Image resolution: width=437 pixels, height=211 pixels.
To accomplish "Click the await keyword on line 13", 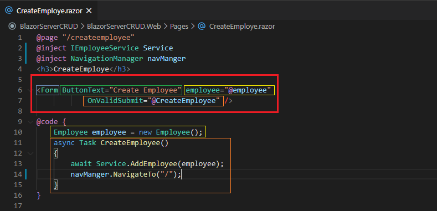I will (81, 164).
